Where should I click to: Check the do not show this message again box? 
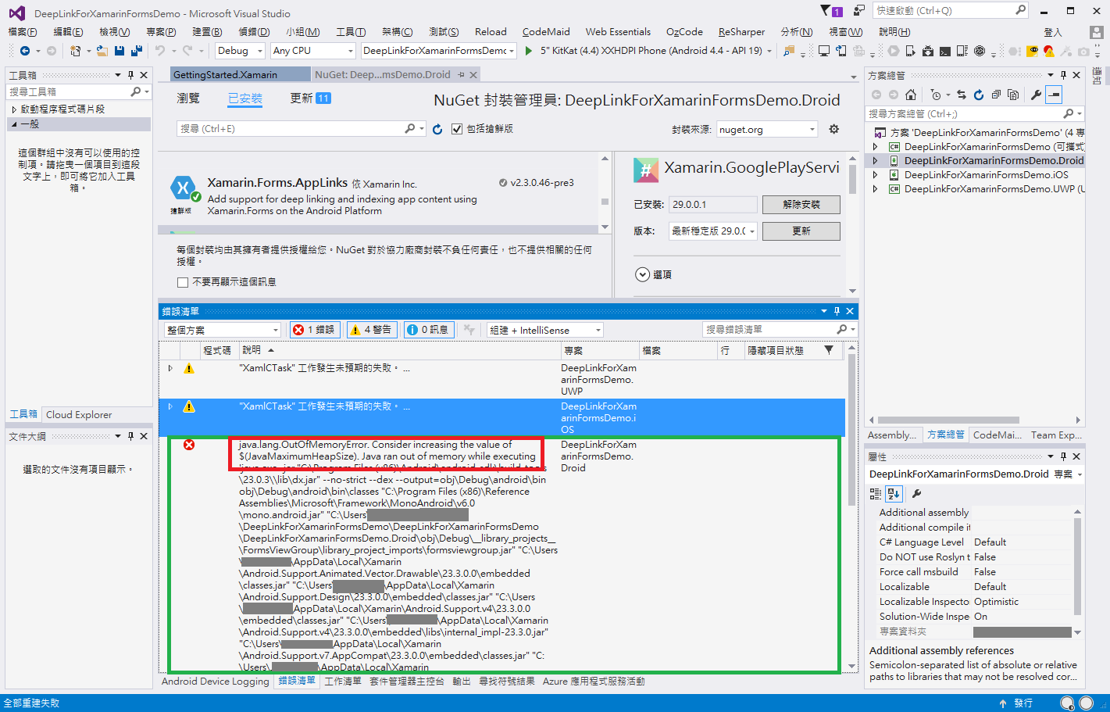[x=183, y=282]
